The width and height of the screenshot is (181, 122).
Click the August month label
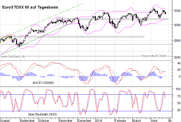5,120
